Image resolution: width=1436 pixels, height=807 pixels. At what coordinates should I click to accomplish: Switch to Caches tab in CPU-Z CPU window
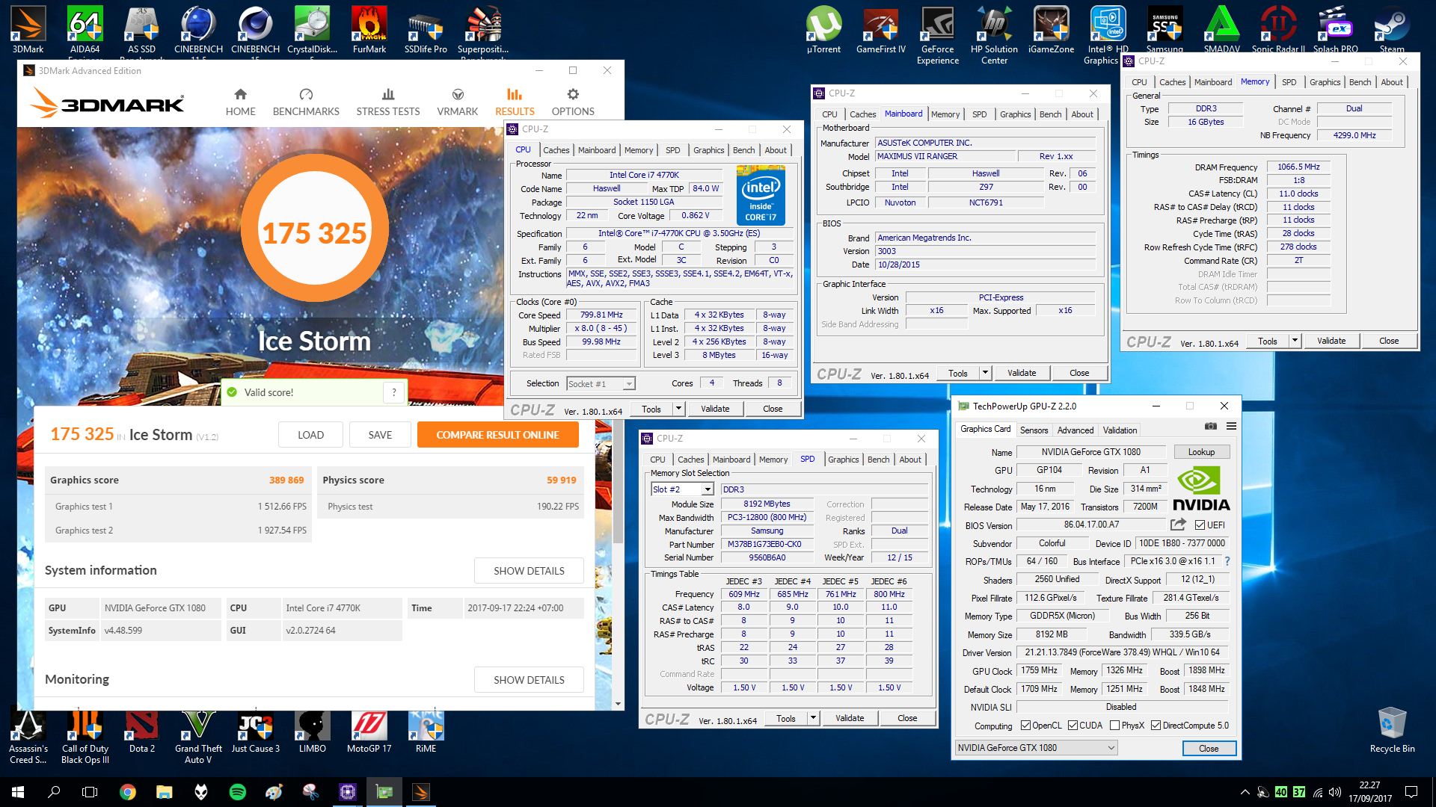pyautogui.click(x=556, y=150)
